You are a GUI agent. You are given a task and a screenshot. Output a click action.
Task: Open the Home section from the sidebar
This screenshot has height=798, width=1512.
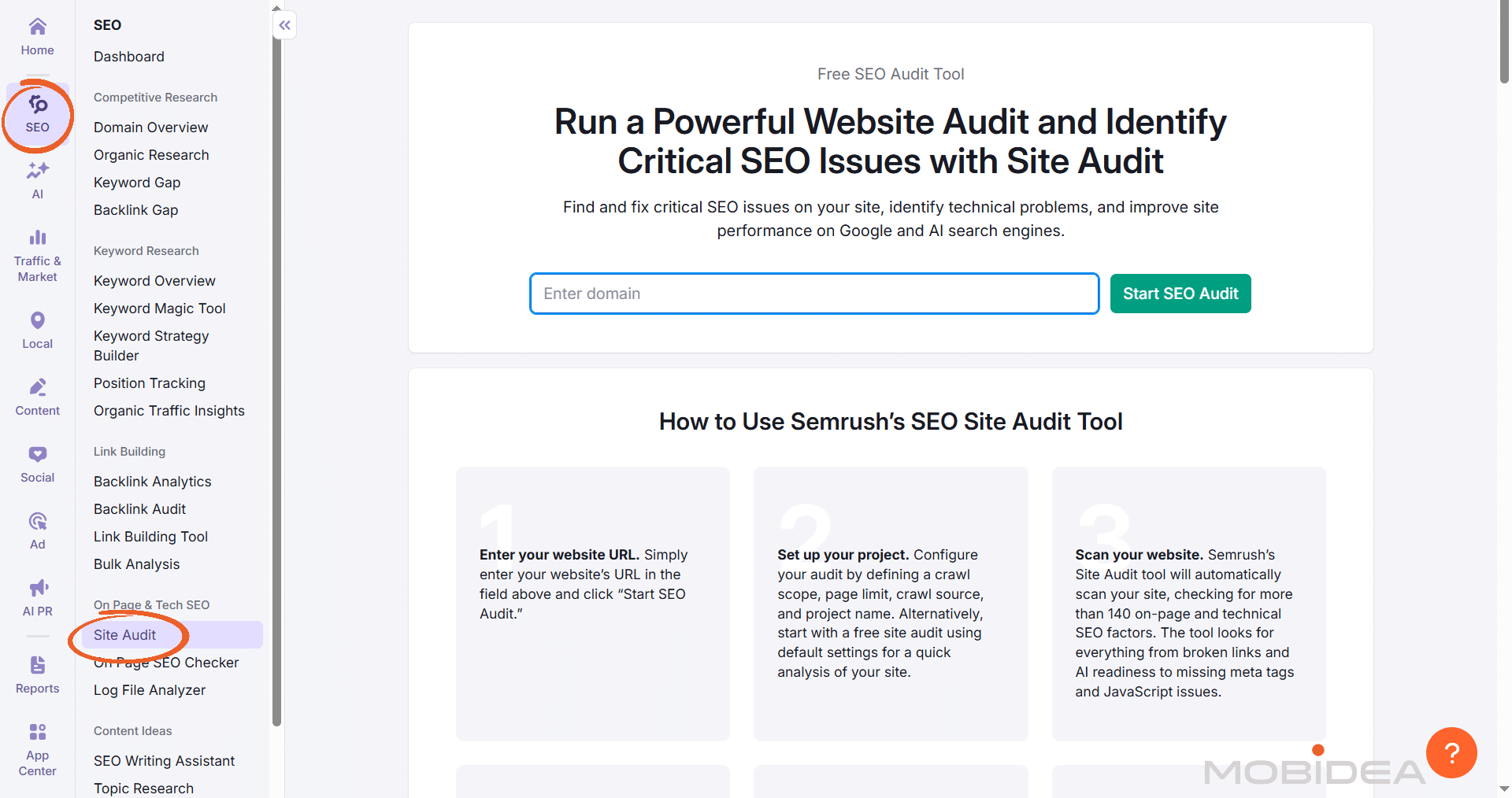pyautogui.click(x=37, y=35)
